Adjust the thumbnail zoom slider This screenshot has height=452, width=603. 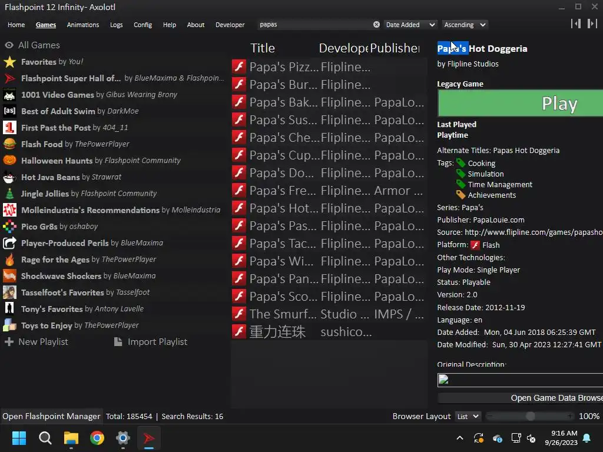tap(530, 416)
